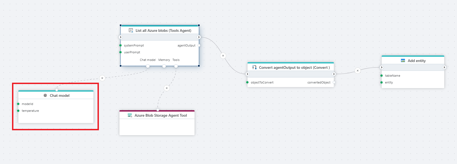Viewport: 457px width, 164px height.
Task: Click the objectToConvert input port
Action: 247,82
